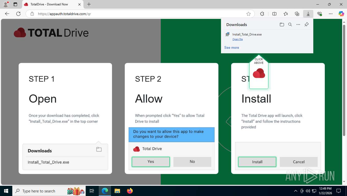
Task: Open the Favorites list icon
Action: click(286, 14)
